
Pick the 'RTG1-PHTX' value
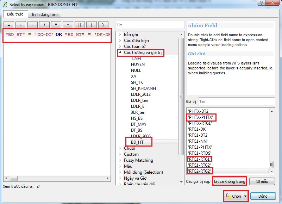[x=200, y=147]
